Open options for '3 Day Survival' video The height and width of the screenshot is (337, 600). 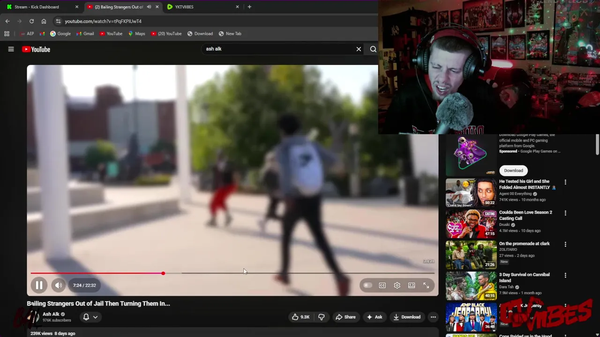click(x=565, y=275)
